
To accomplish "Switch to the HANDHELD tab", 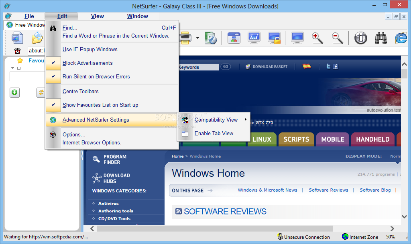I will click(x=373, y=139).
